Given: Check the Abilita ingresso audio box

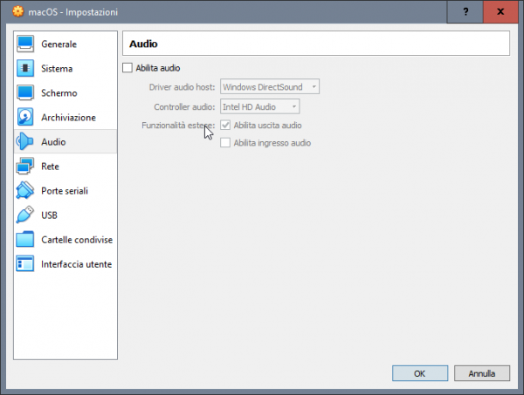Looking at the screenshot, I should tap(225, 143).
